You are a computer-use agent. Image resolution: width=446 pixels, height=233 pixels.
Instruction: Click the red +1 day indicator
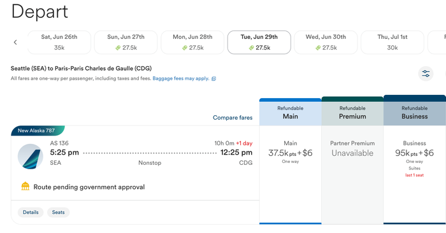point(244,143)
